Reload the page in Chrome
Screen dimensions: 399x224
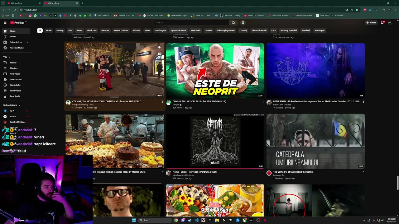pyautogui.click(x=15, y=10)
